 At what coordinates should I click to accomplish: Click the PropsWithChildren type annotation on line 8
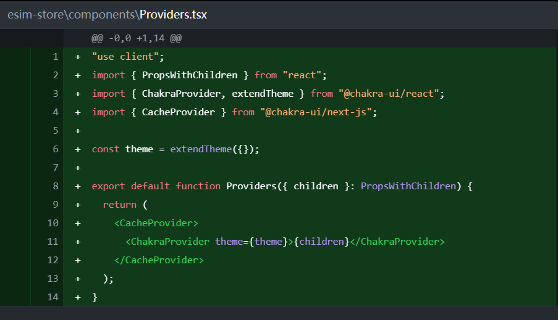(408, 186)
